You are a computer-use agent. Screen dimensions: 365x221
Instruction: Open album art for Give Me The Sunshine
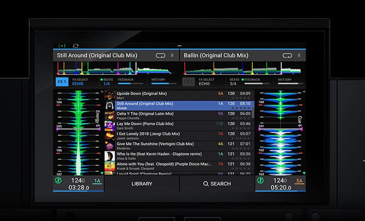point(109,146)
